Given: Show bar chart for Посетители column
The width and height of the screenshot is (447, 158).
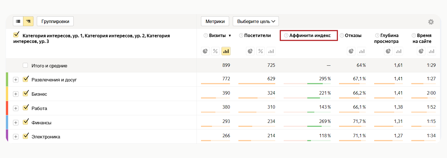Looking at the screenshot, I should [x=271, y=51].
